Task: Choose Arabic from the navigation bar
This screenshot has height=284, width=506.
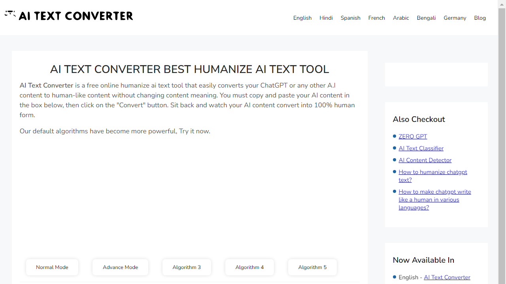Action: tap(401, 18)
